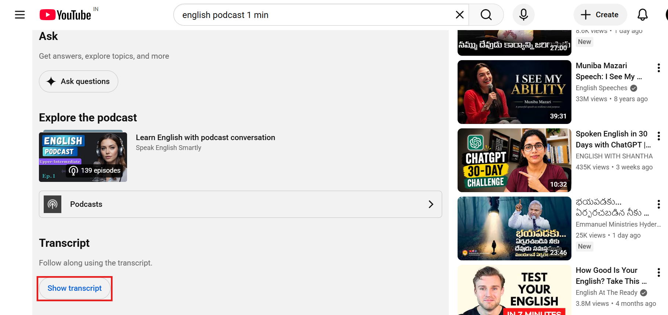
Task: Click the Ask section heading
Action: [x=48, y=36]
